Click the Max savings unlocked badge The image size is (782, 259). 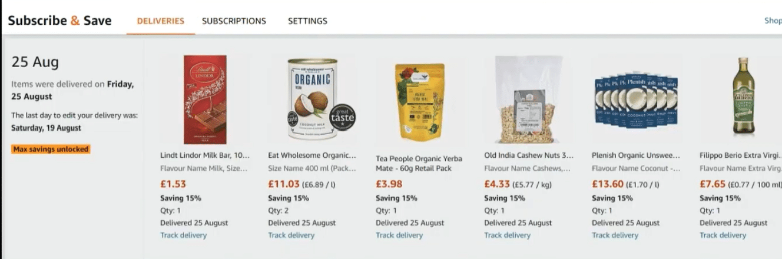click(x=51, y=149)
